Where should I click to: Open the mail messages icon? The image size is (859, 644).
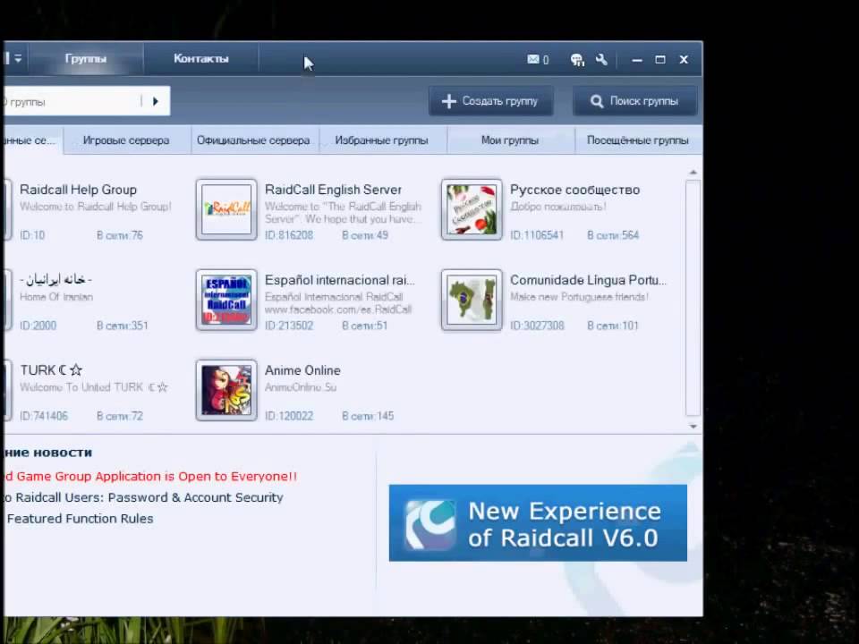pyautogui.click(x=533, y=59)
